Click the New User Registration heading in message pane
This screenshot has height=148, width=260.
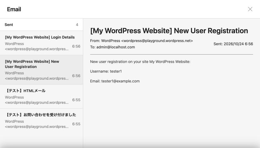[169, 31]
